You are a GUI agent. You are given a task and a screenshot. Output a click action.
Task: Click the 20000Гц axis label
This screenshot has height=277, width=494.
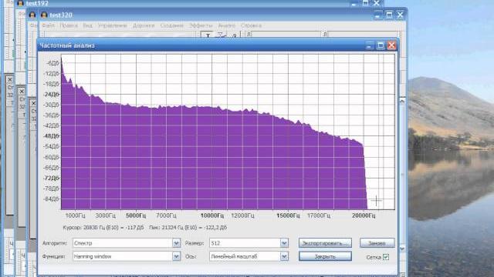pyautogui.click(x=364, y=215)
